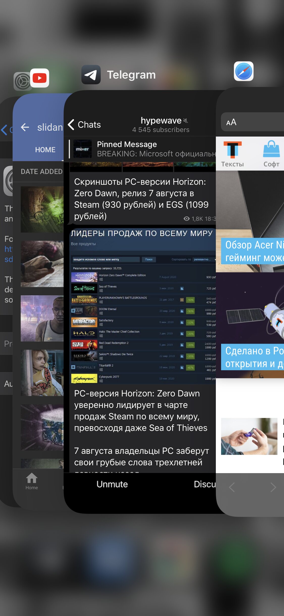The width and height of the screenshot is (284, 616).
Task: Unmute the hypewave channel
Action: [112, 484]
